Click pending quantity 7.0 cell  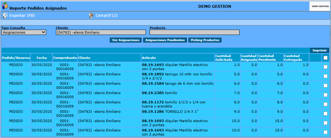pyautogui.click(x=270, y=94)
